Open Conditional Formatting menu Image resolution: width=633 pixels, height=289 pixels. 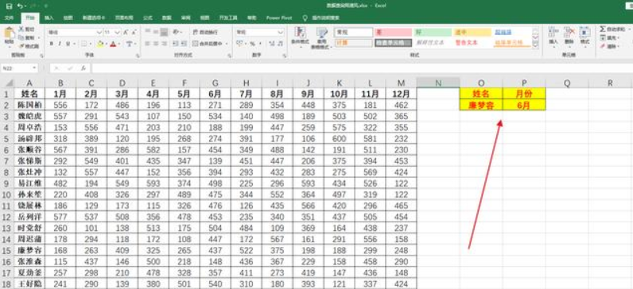[300, 37]
